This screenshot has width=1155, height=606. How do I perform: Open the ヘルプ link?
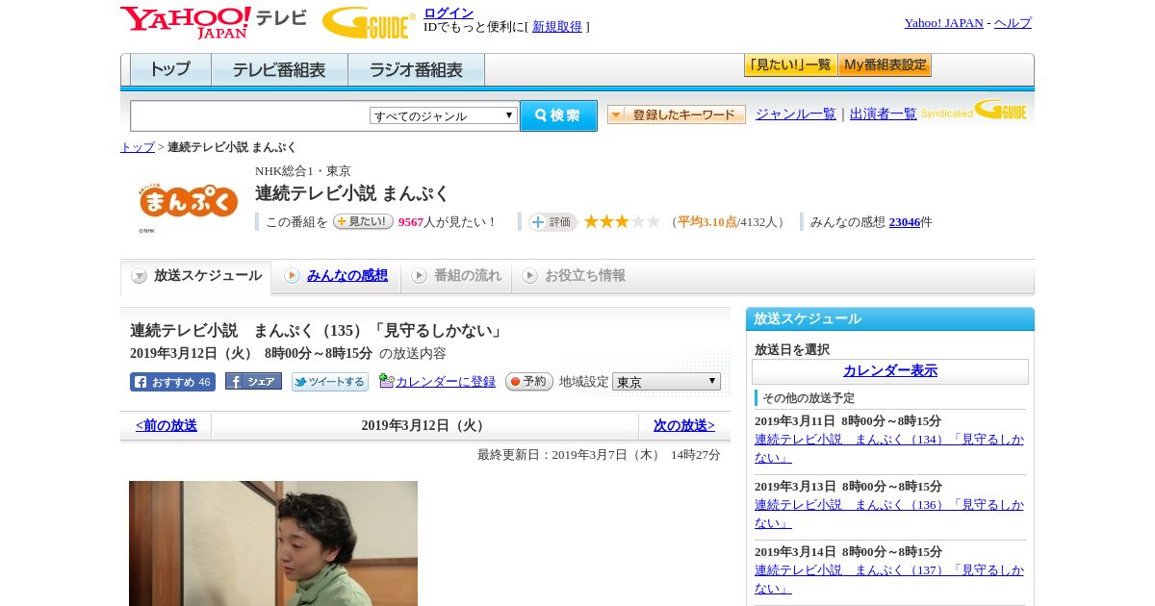tap(1013, 22)
